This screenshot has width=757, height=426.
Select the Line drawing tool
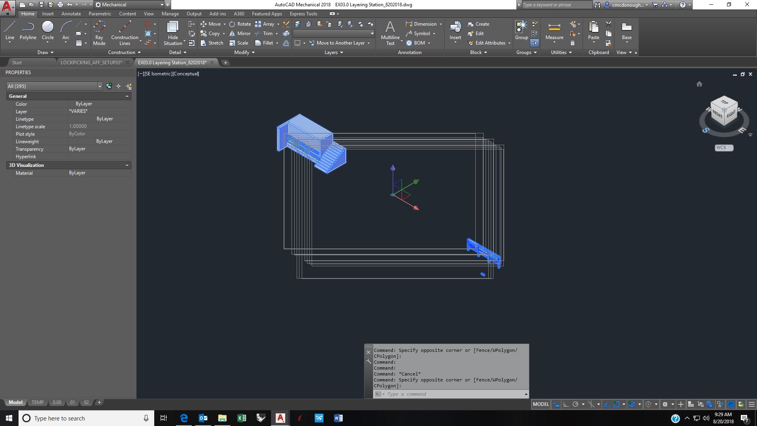click(10, 31)
